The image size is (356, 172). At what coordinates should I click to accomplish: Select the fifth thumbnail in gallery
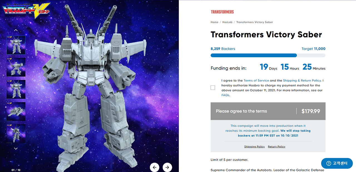coord(16,134)
